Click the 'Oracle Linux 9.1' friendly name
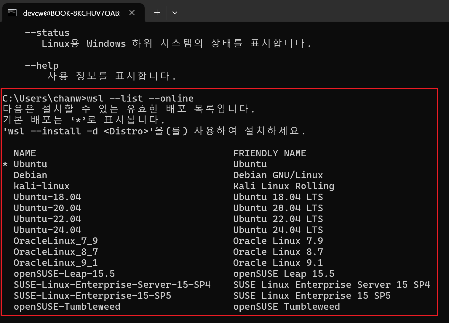Viewport: 449px width, 323px height. pos(278,263)
